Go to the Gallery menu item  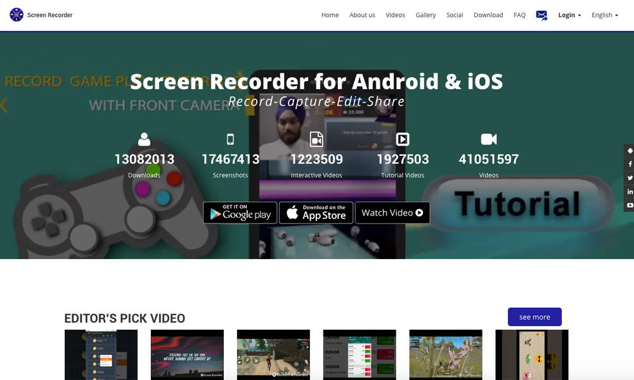coord(425,15)
